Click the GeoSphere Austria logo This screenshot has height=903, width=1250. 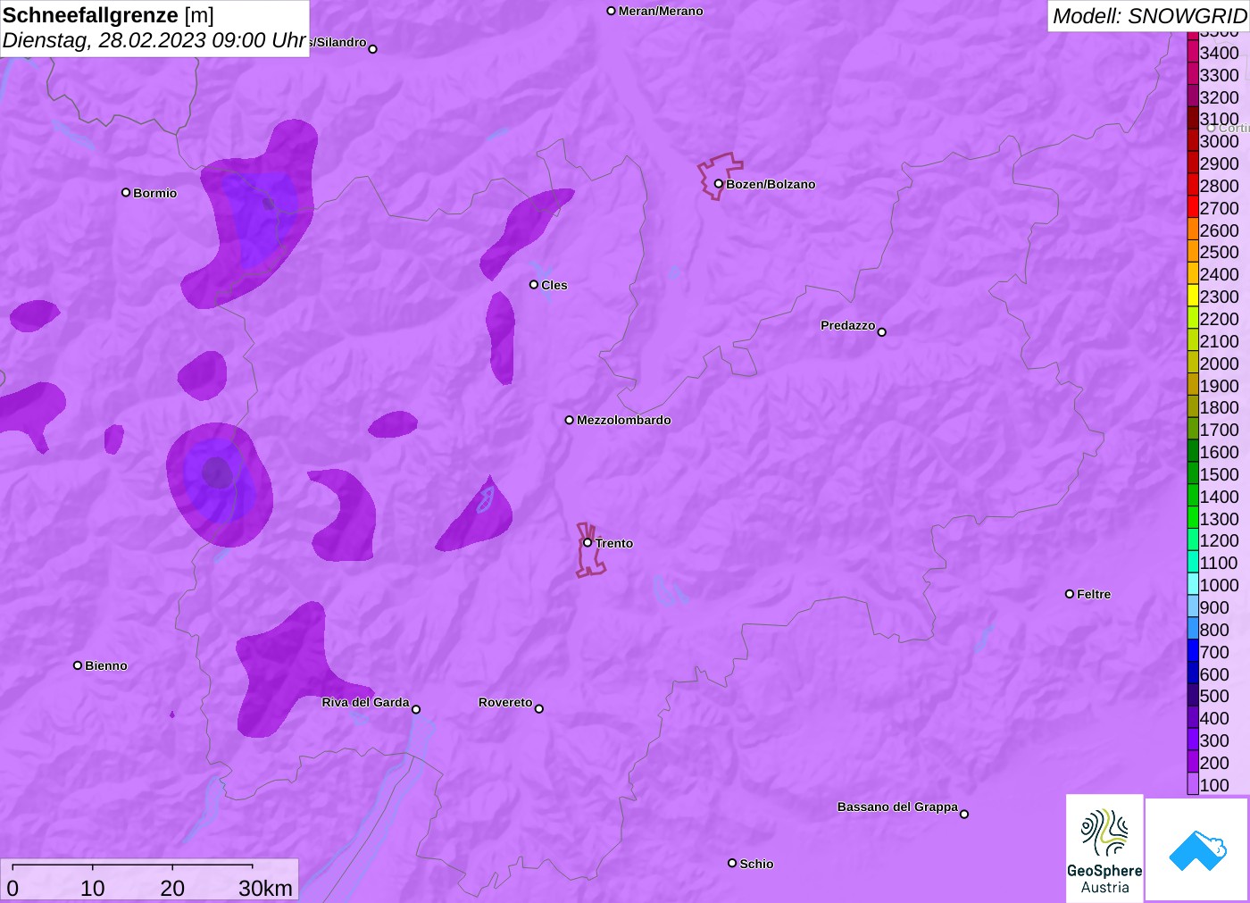(x=1104, y=848)
